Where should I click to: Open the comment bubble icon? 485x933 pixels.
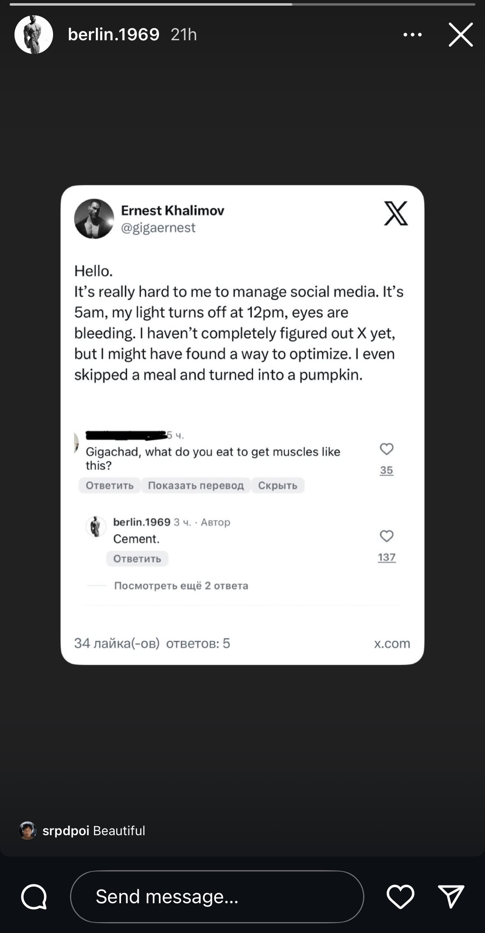pyautogui.click(x=34, y=896)
